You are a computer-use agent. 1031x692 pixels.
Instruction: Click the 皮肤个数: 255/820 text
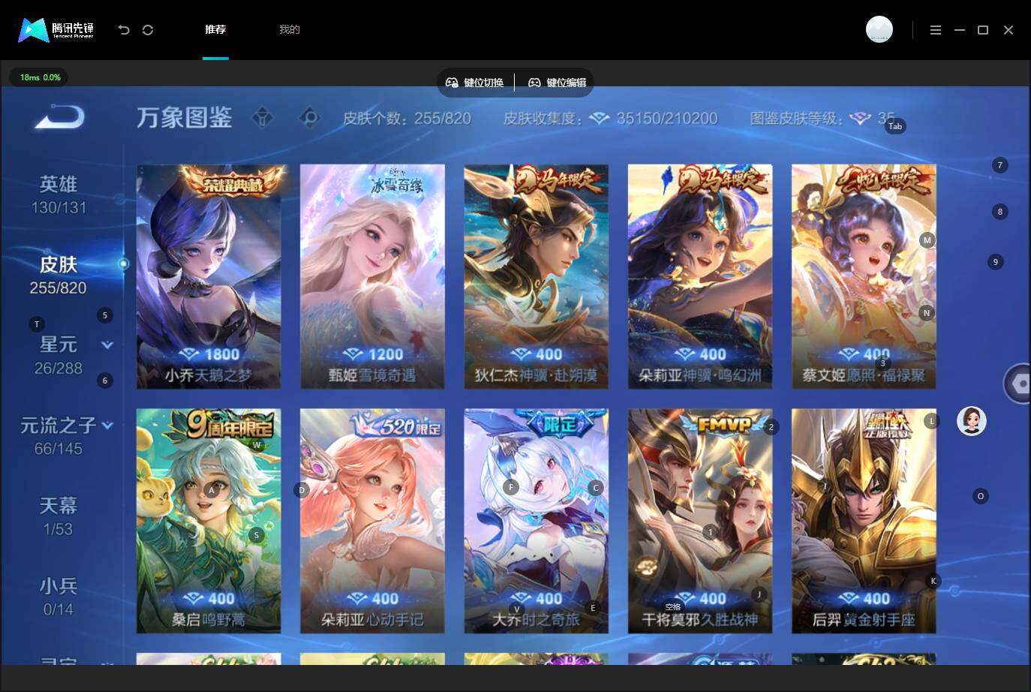coord(407,119)
